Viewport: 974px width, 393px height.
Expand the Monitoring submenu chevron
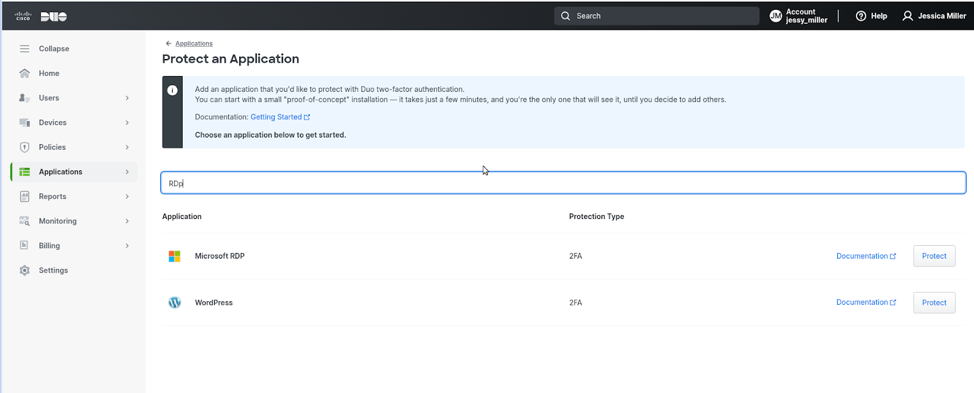127,221
